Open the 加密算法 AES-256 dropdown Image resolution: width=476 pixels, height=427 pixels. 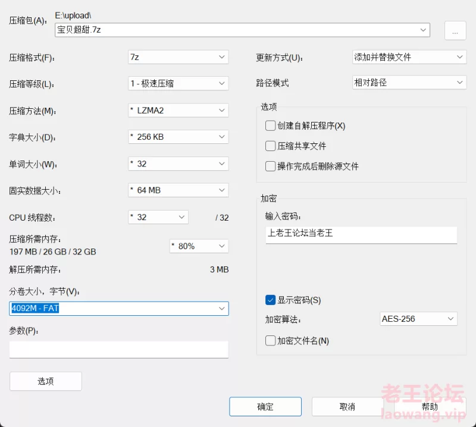(x=418, y=319)
